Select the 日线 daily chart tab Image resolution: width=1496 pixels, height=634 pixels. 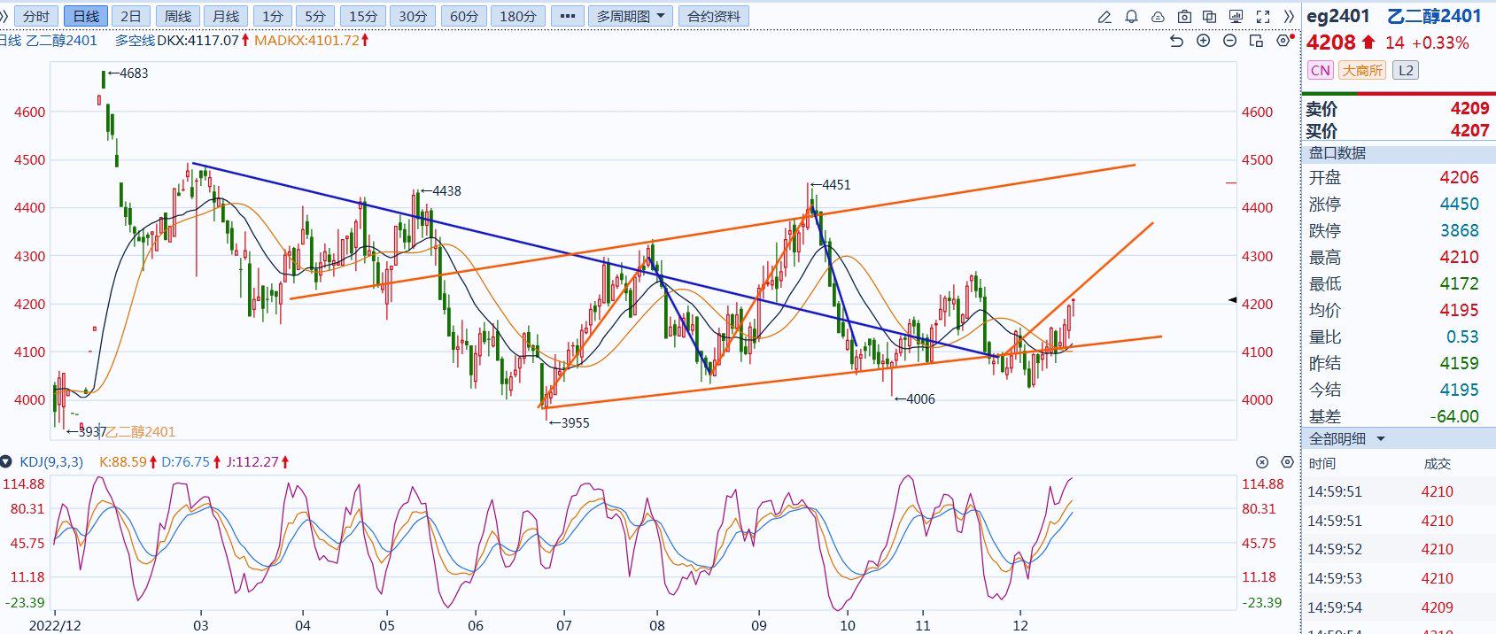85,17
